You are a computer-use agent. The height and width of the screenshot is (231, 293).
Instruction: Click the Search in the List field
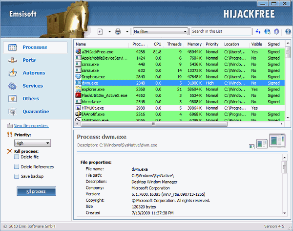[x=220, y=31]
